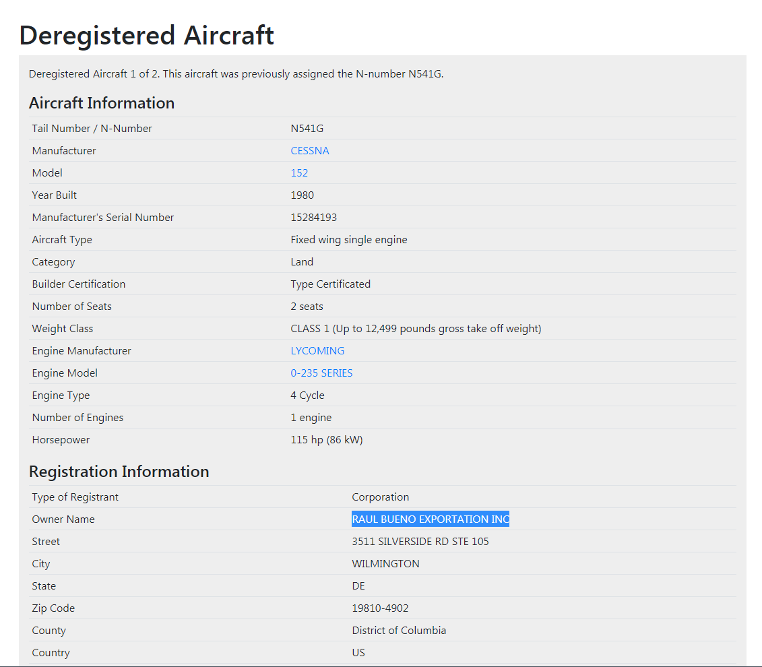Click the Category value Land
This screenshot has width=762, height=667.
coord(302,262)
